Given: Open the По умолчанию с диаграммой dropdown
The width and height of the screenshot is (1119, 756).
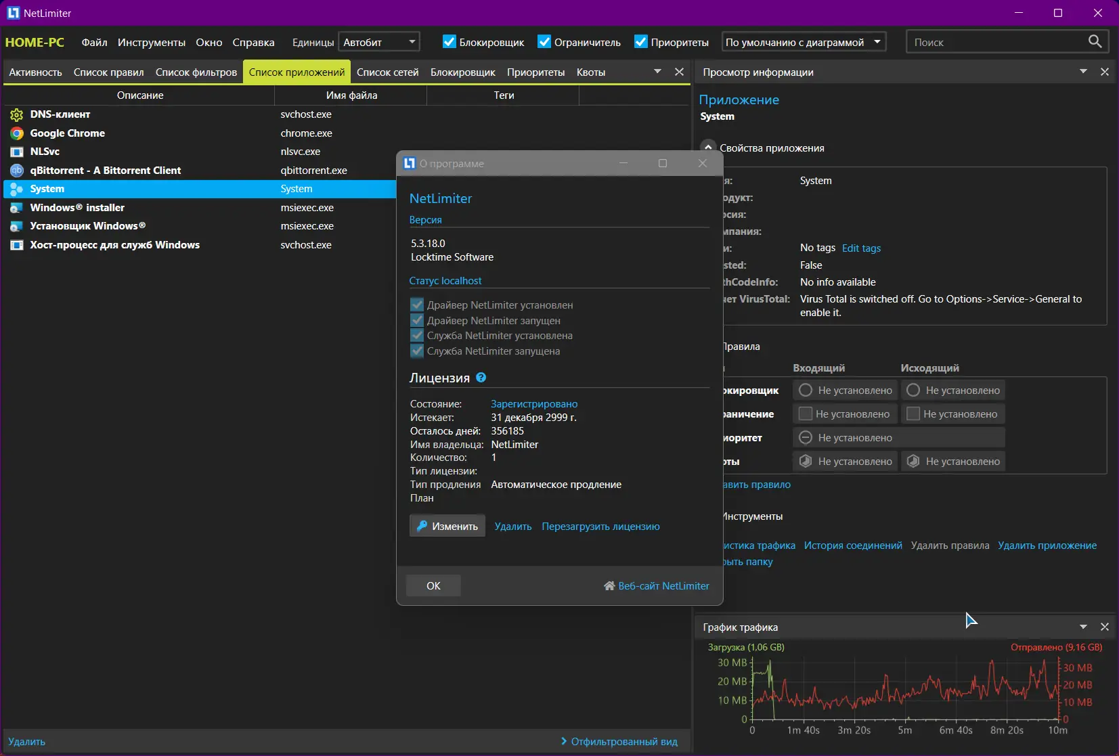Looking at the screenshot, I should point(804,42).
